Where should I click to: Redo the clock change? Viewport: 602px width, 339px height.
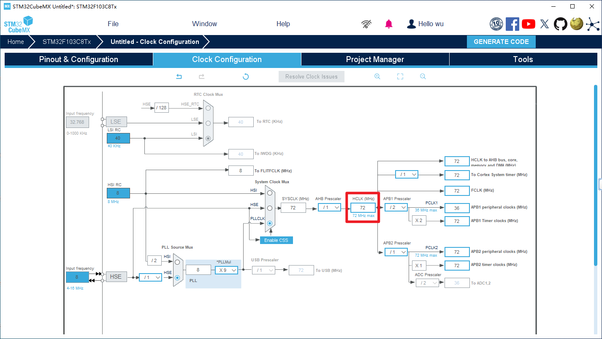click(202, 76)
